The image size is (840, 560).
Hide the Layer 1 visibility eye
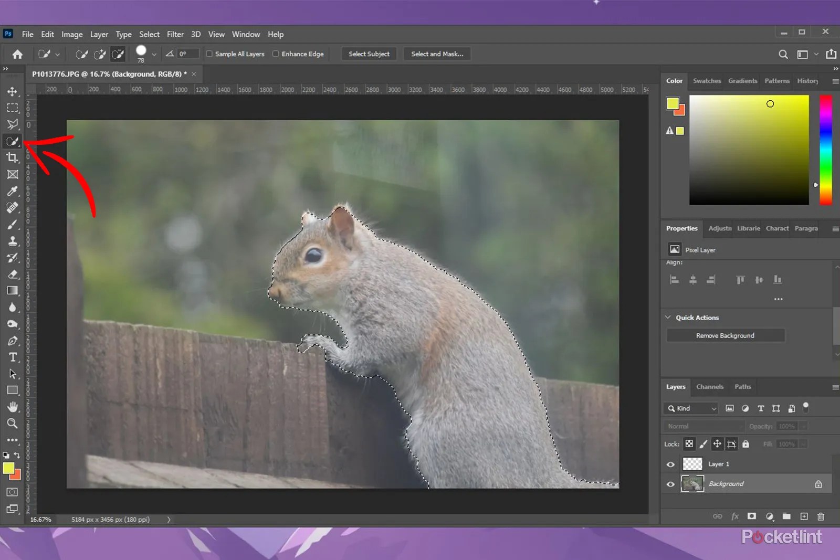click(x=670, y=464)
